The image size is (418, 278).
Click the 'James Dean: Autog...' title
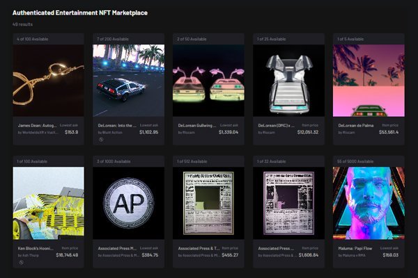point(38,125)
